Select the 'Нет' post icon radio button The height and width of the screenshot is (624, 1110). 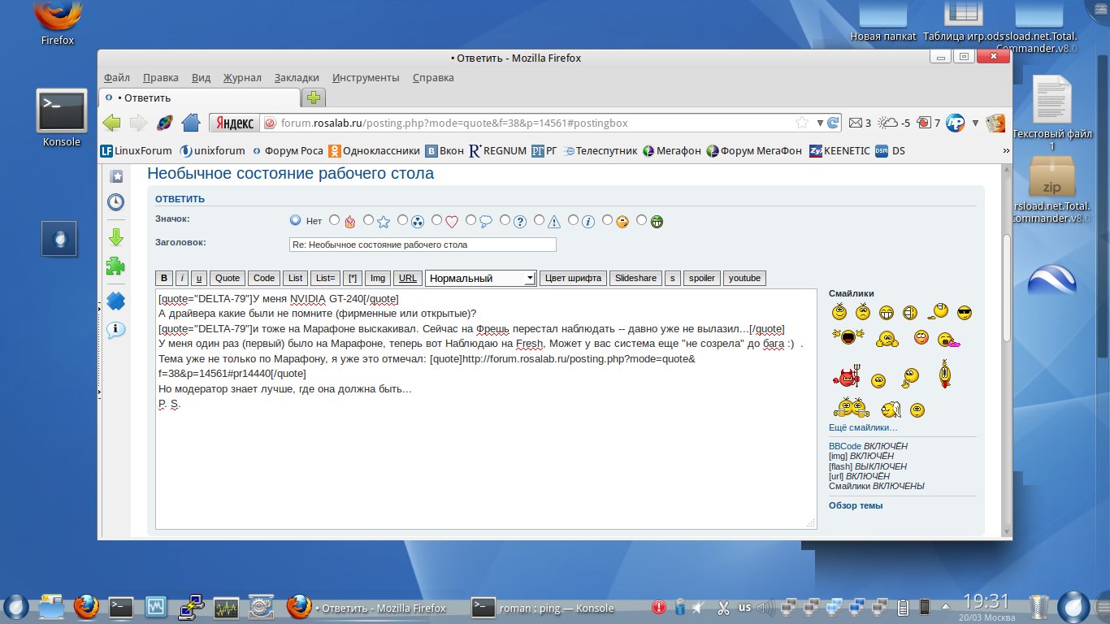(295, 220)
